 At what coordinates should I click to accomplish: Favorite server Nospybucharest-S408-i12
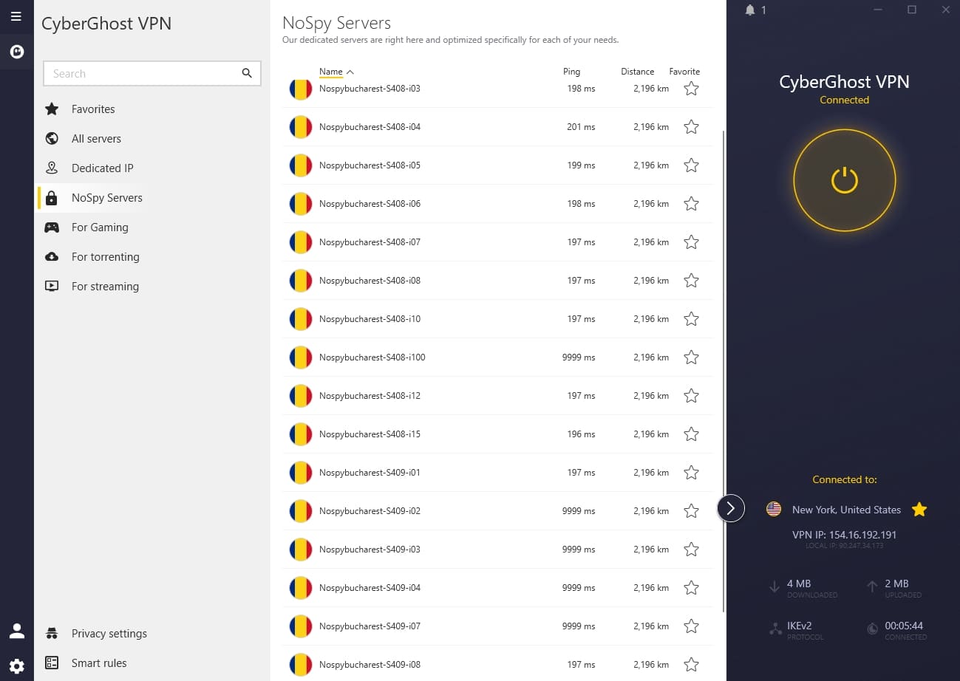[691, 396]
